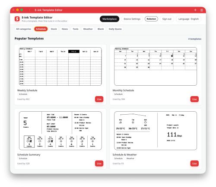Open the Language English selector
The height and width of the screenshot is (187, 216).
(x=188, y=19)
